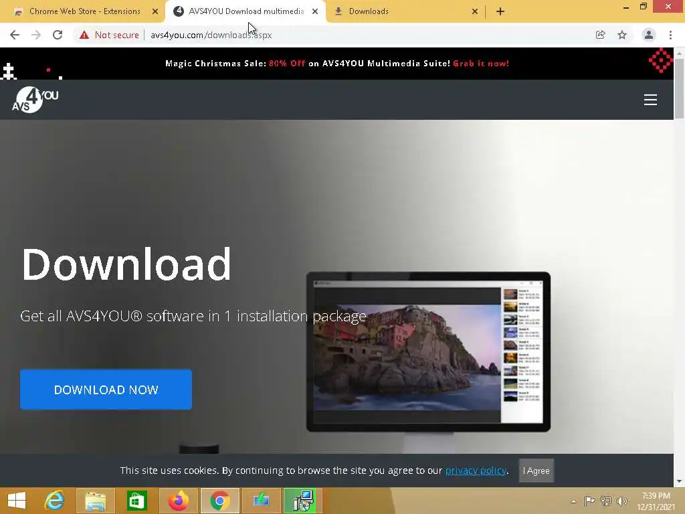Viewport: 685px width, 514px height.
Task: Open the site hamburger menu
Action: click(650, 100)
